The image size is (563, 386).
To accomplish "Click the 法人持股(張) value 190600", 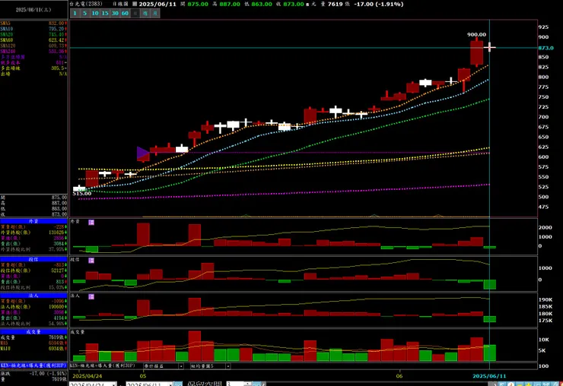I will tap(56, 307).
